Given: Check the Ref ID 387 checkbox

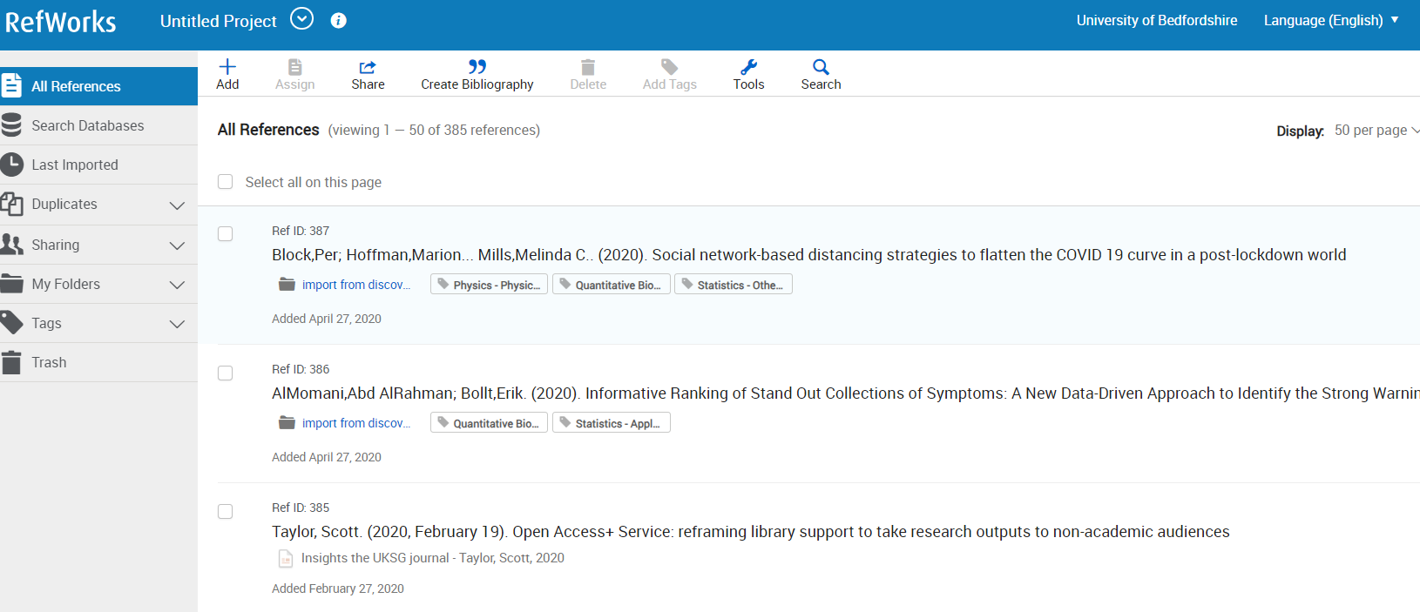Looking at the screenshot, I should 226,234.
